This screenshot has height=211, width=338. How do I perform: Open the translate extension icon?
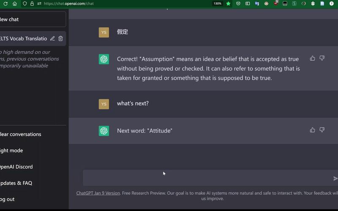(x=257, y=4)
